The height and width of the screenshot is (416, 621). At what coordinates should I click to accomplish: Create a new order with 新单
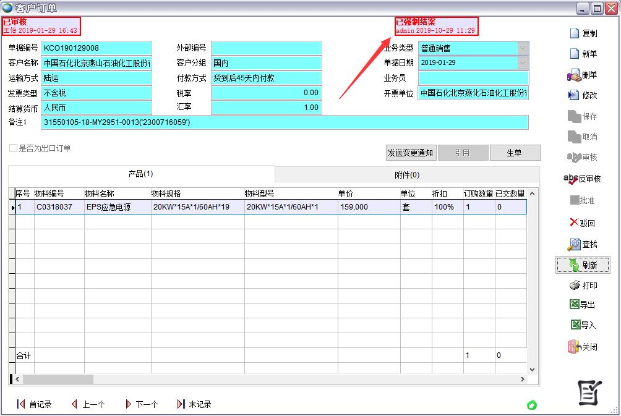tap(575, 54)
